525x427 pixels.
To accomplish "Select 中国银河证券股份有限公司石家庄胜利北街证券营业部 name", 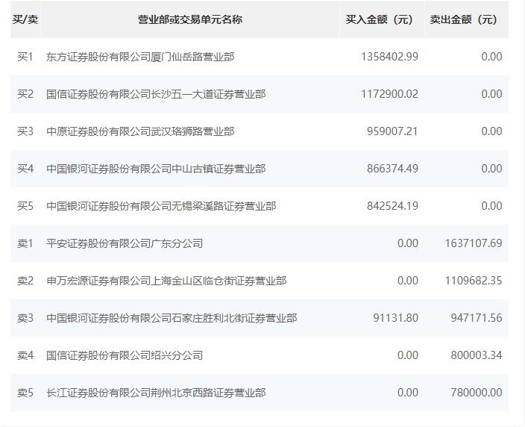I will [172, 317].
